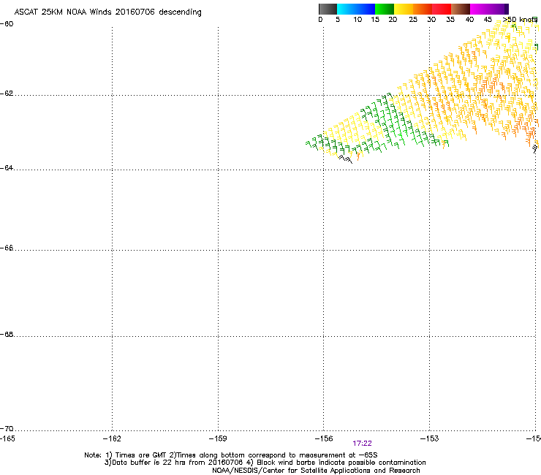The width and height of the screenshot is (541, 475).
Task: Click the note line about GMT times
Action: pyautogui.click(x=231, y=455)
